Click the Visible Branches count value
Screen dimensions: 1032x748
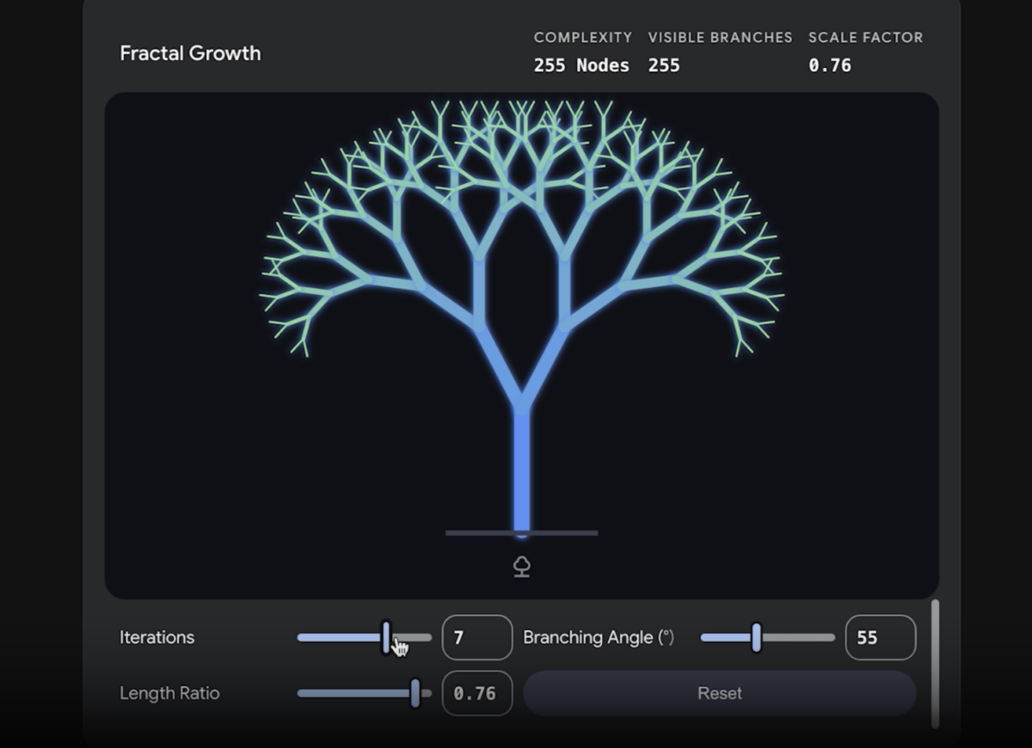[x=664, y=65]
